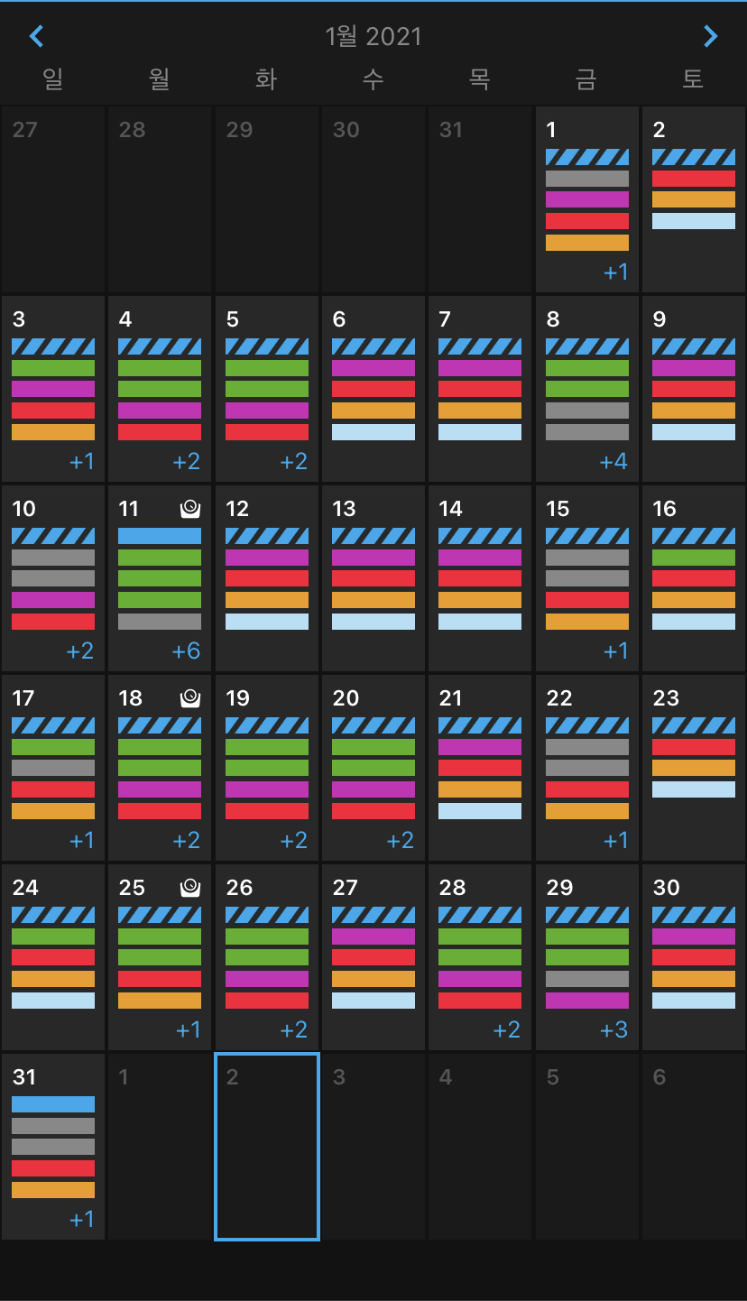Go to the previous month
Image resolution: width=747 pixels, height=1301 pixels.
tap(36, 36)
